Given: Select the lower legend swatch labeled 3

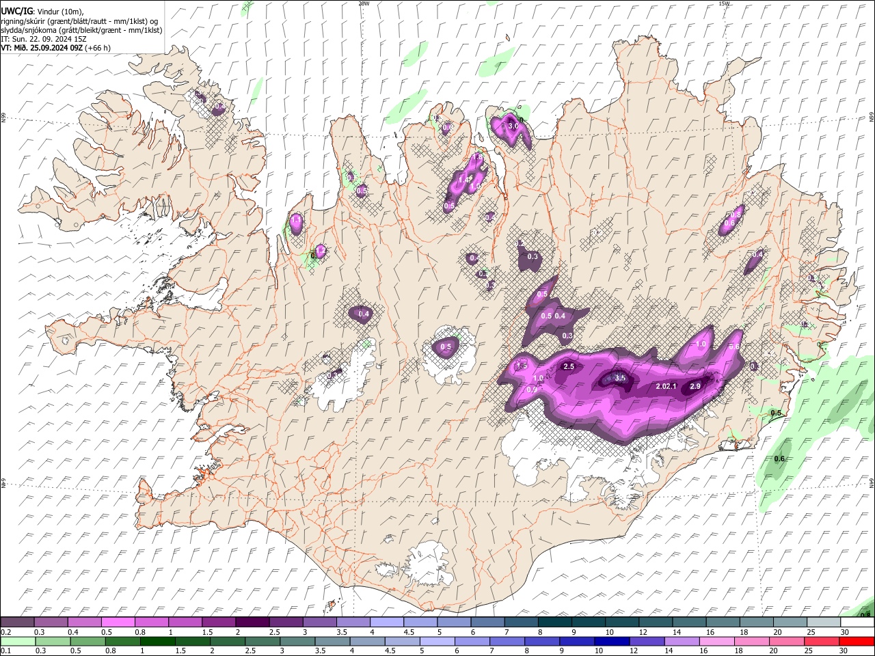Looking at the screenshot, I should point(297,641).
